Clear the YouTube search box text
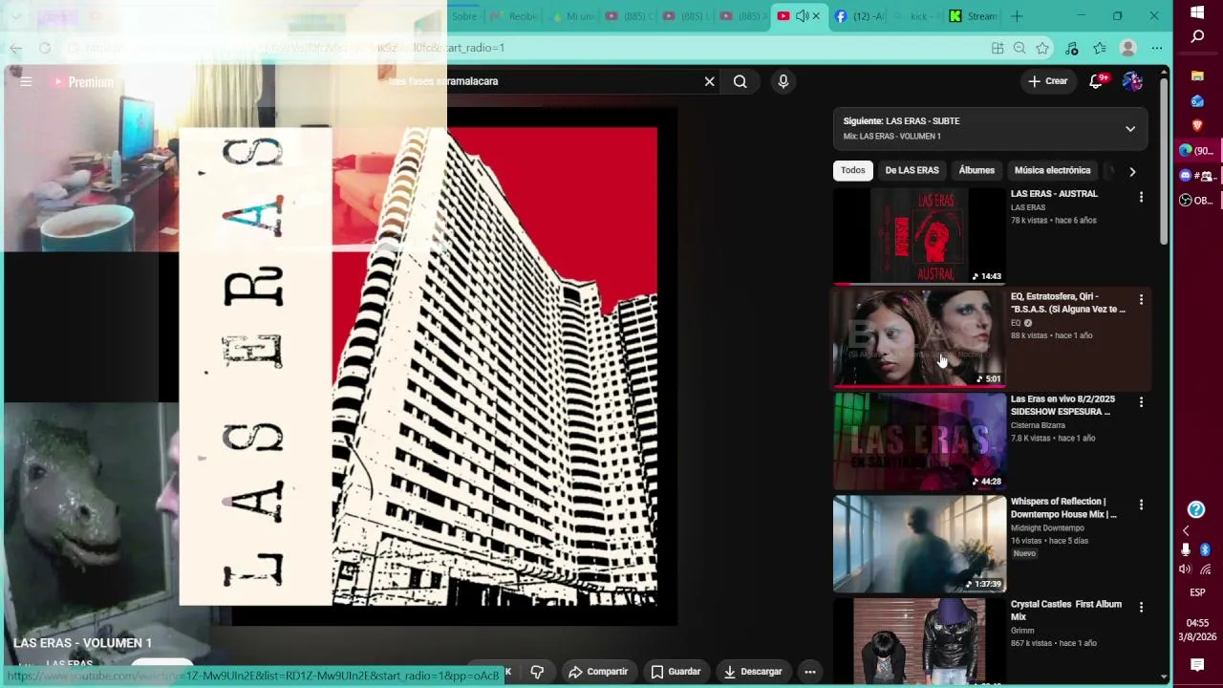Viewport: 1223px width, 688px height. pyautogui.click(x=709, y=82)
